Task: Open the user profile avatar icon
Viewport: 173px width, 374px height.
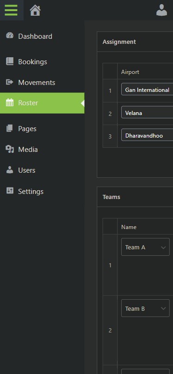Action: [x=161, y=10]
